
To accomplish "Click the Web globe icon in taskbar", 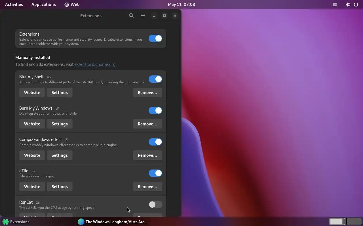I will [81, 222].
